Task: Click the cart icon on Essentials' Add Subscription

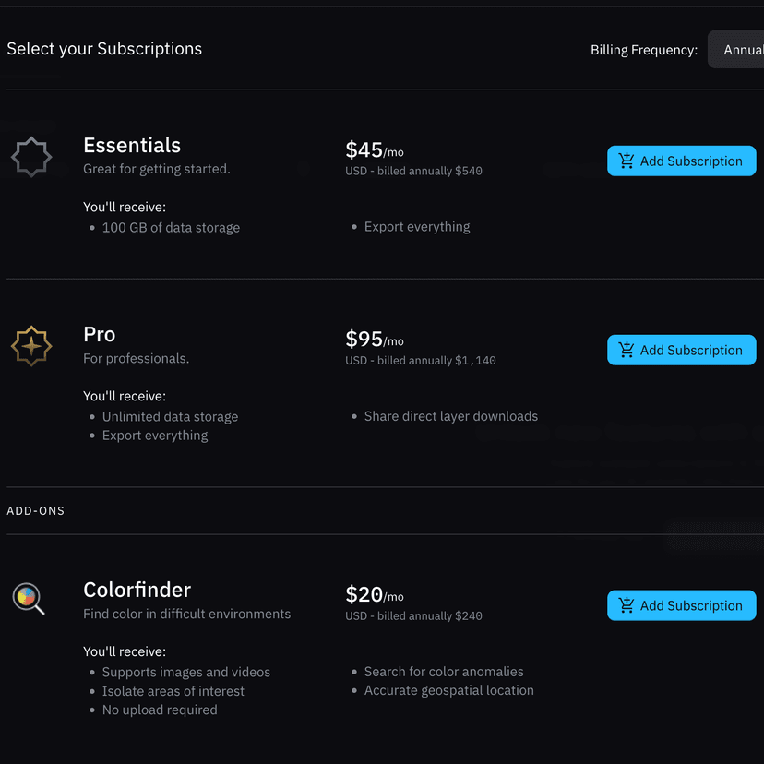Action: 627,161
